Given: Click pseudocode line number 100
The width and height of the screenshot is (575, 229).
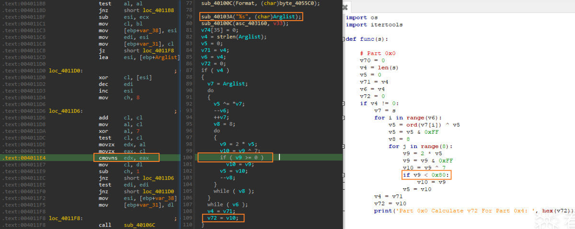Looking at the screenshot, I should tap(188, 157).
